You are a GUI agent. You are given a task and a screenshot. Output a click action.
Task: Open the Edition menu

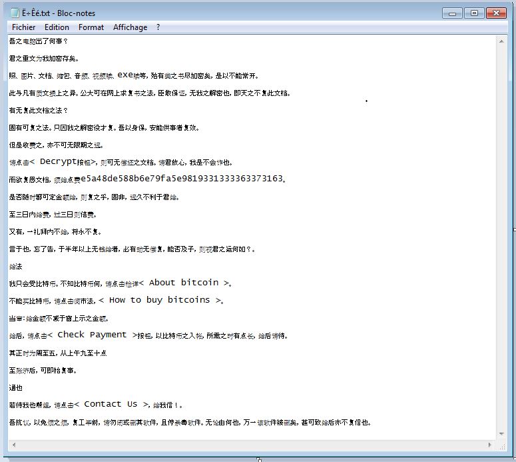click(x=57, y=27)
